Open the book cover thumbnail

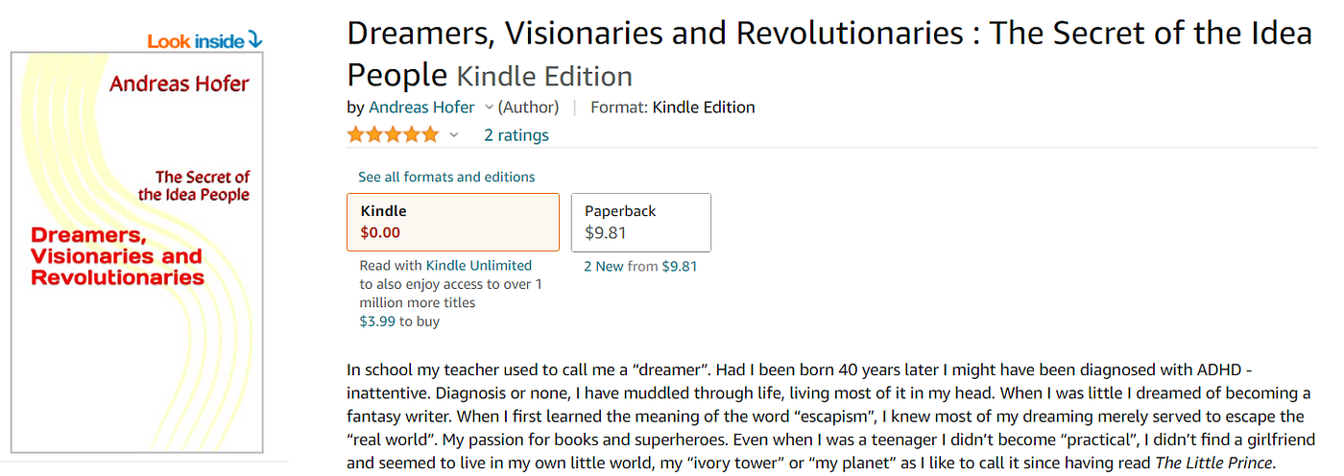tap(136, 251)
